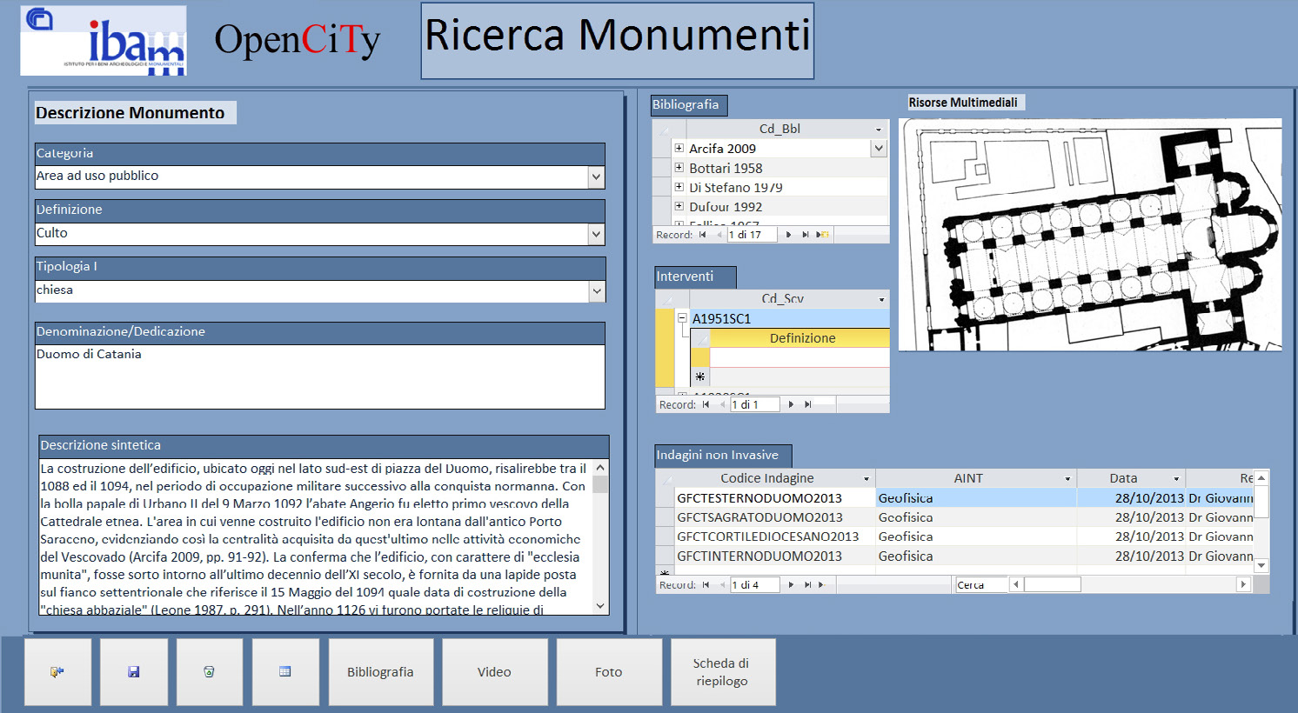Click down arrow of Descrizione sintetica scrollbar
This screenshot has height=713, width=1298.
point(600,606)
